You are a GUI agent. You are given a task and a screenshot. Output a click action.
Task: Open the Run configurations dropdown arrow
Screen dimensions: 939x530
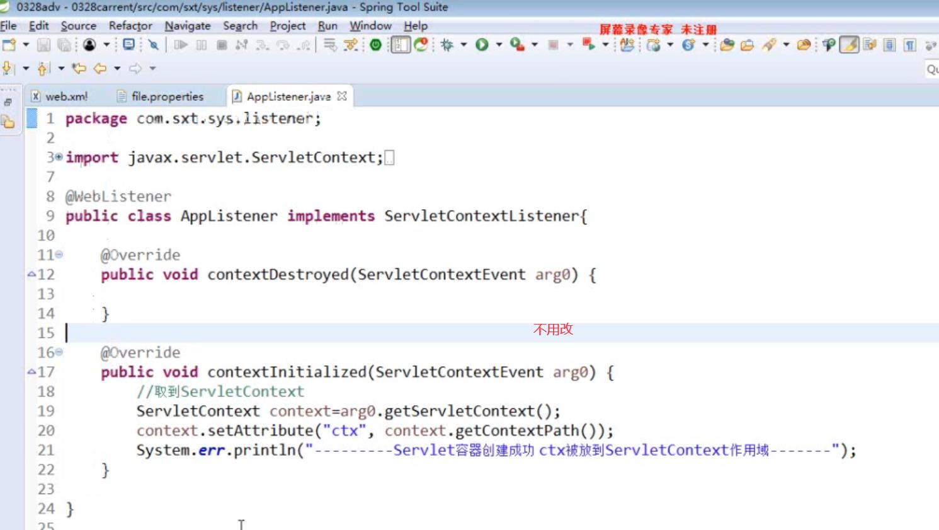coord(499,45)
